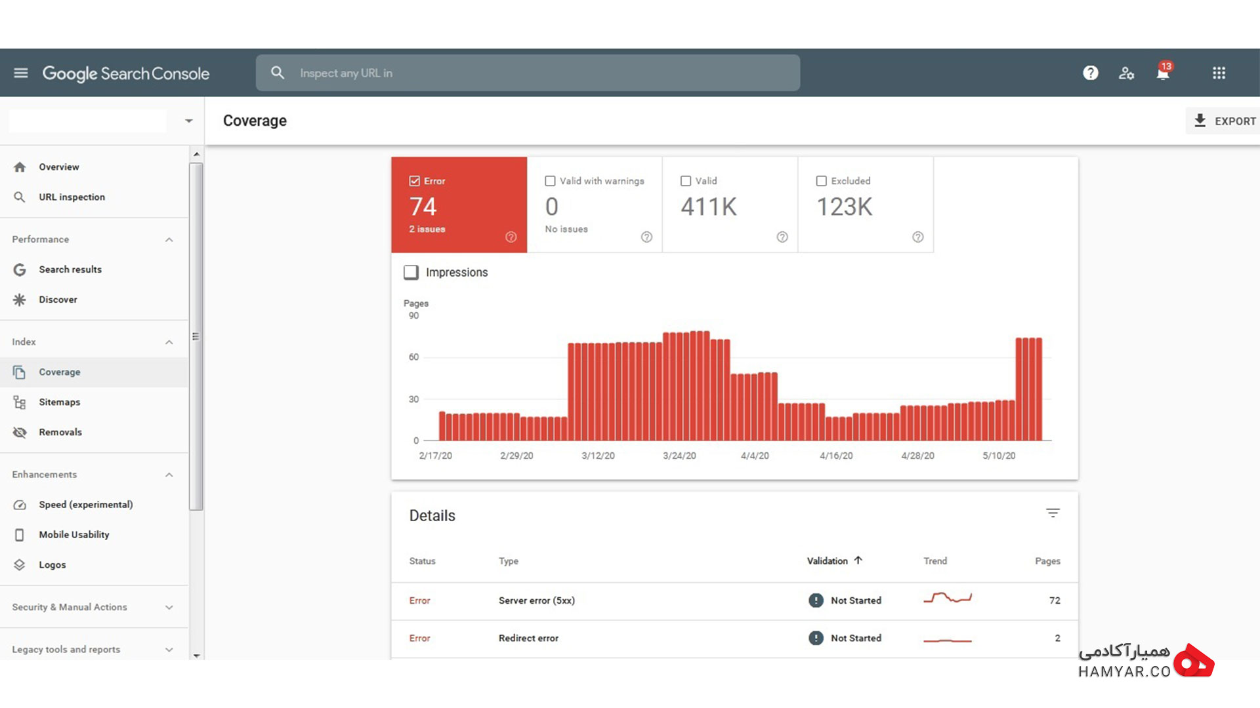View notifications bell with 13 alerts

tap(1164, 71)
